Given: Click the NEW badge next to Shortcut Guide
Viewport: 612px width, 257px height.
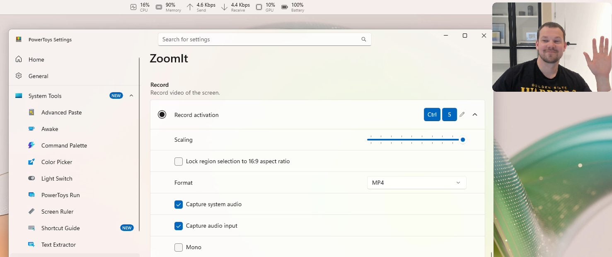Looking at the screenshot, I should tap(127, 228).
